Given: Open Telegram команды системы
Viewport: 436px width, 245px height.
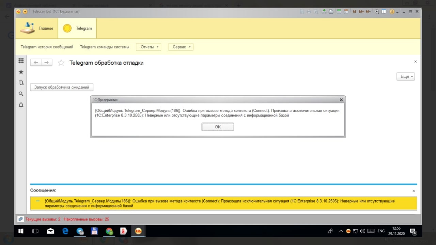Looking at the screenshot, I should (x=105, y=47).
